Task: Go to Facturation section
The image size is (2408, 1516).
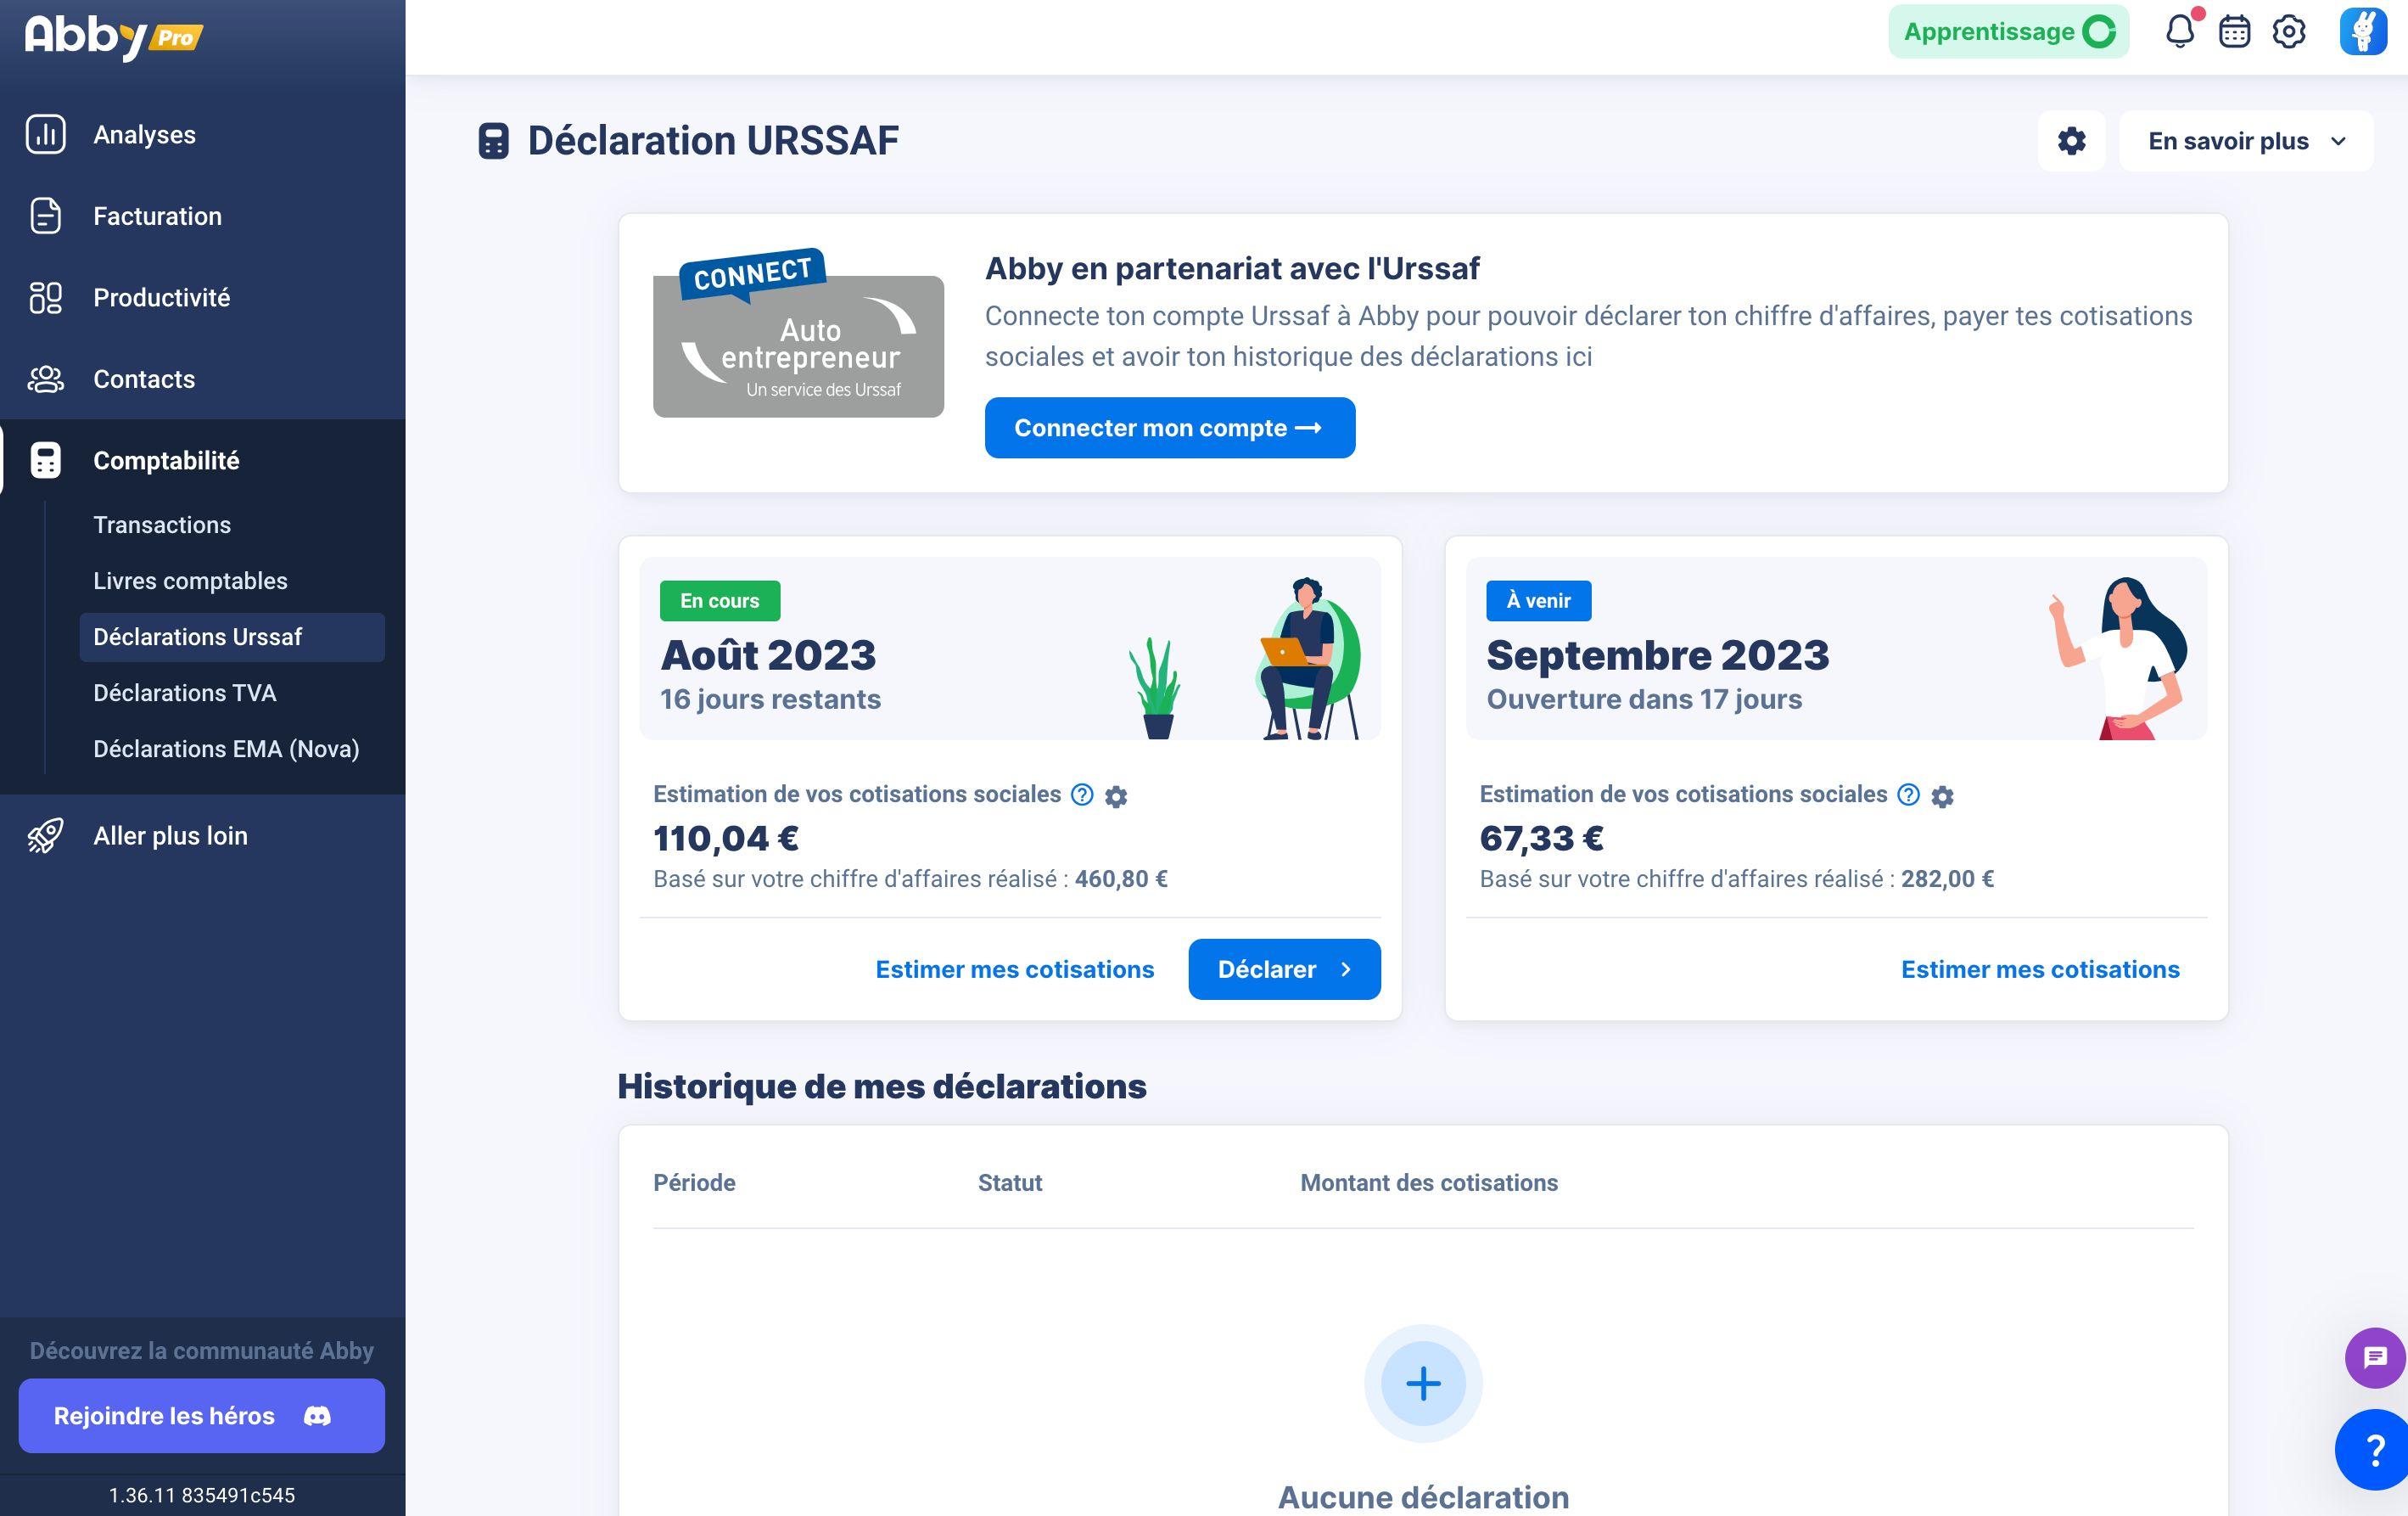Action: click(157, 216)
